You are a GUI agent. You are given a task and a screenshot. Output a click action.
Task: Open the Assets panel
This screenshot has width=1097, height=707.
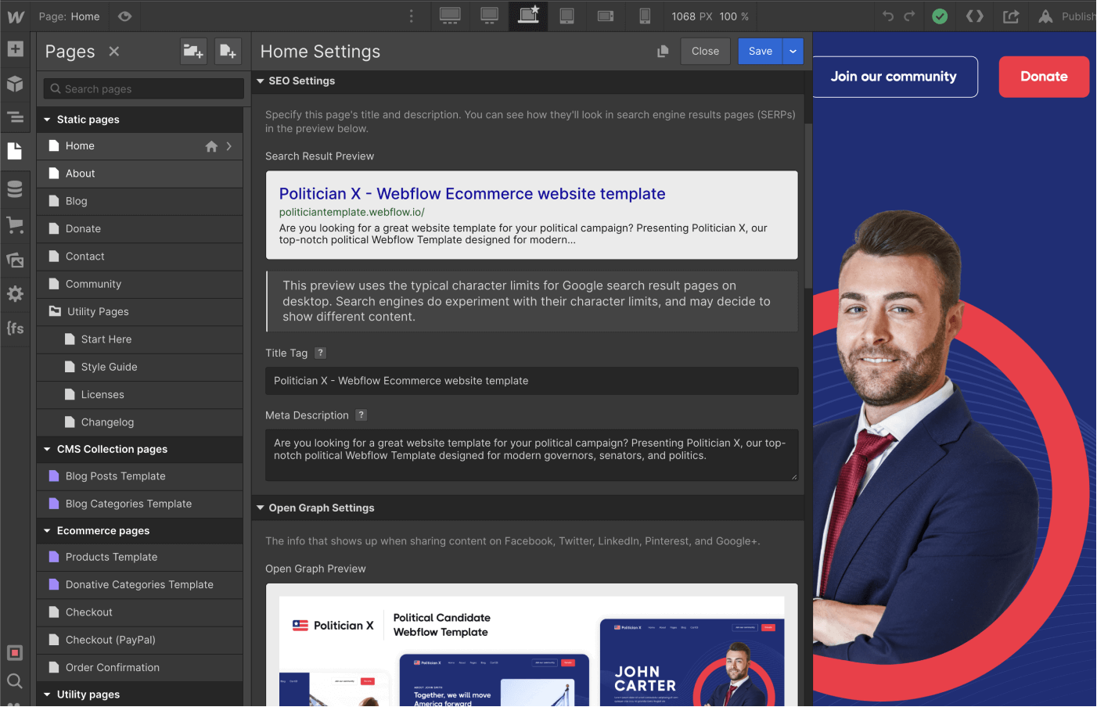tap(16, 260)
